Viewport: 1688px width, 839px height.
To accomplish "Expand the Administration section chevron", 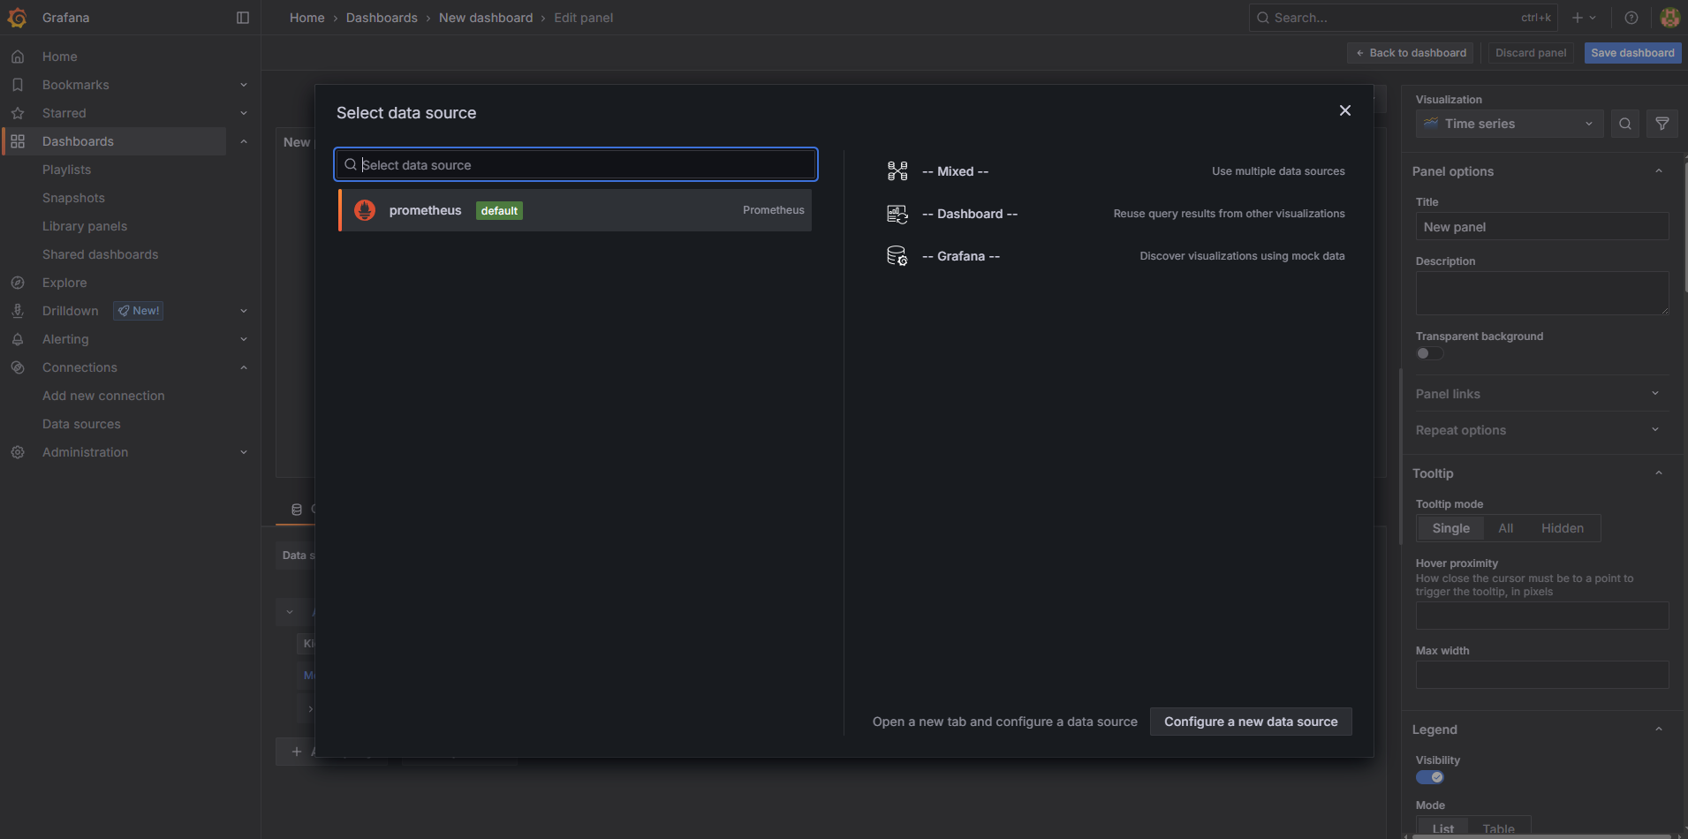I will pos(244,452).
